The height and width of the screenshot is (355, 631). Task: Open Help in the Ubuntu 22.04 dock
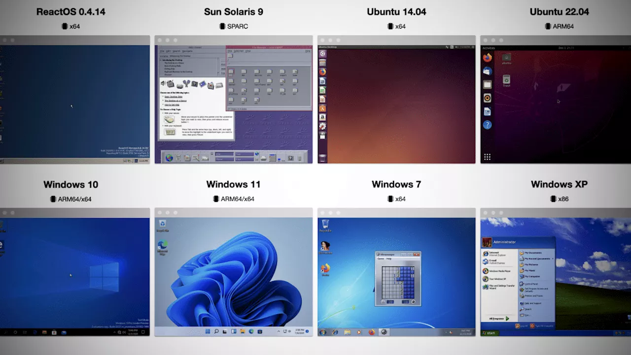coord(488,125)
